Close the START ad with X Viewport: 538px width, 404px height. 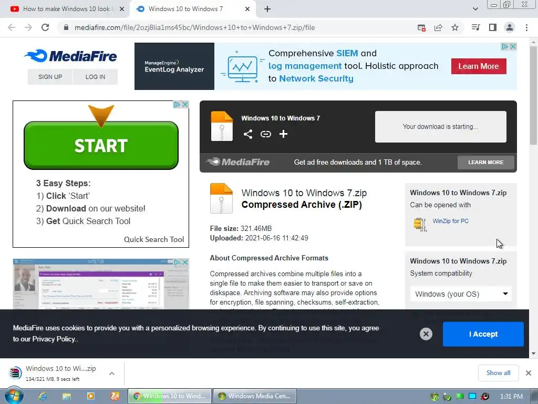[x=185, y=104]
